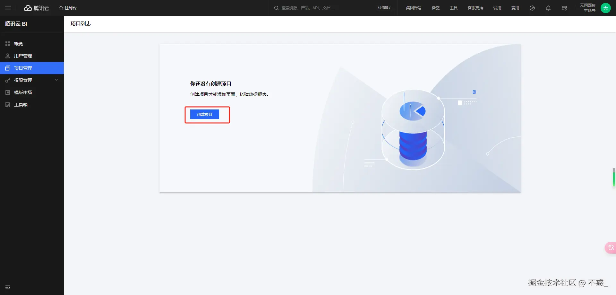This screenshot has height=295, width=616.
Task: Click the search magnifier icon
Action: point(276,8)
